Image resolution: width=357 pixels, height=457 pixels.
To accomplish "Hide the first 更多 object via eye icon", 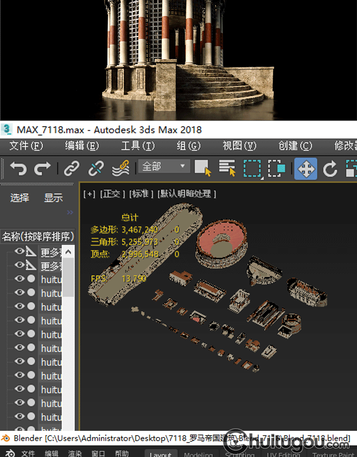I will pyautogui.click(x=19, y=252).
